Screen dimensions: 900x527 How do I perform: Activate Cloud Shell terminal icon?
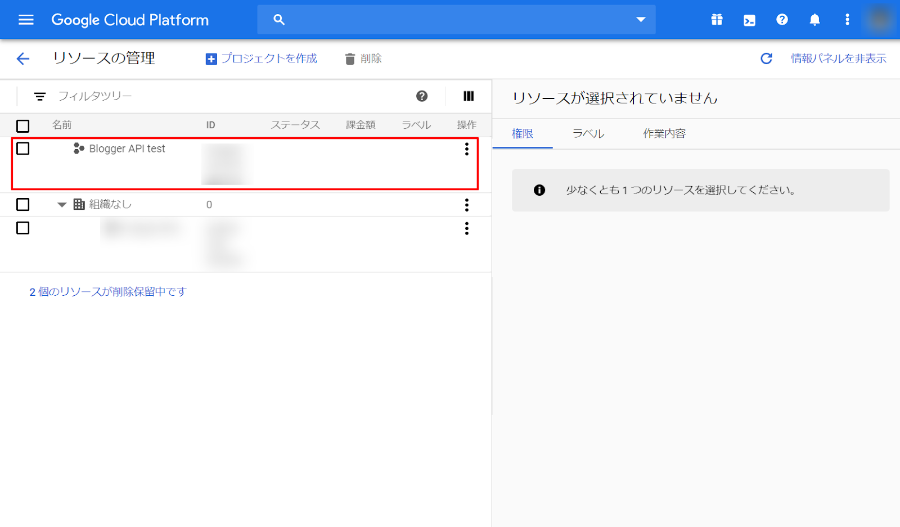pyautogui.click(x=749, y=20)
